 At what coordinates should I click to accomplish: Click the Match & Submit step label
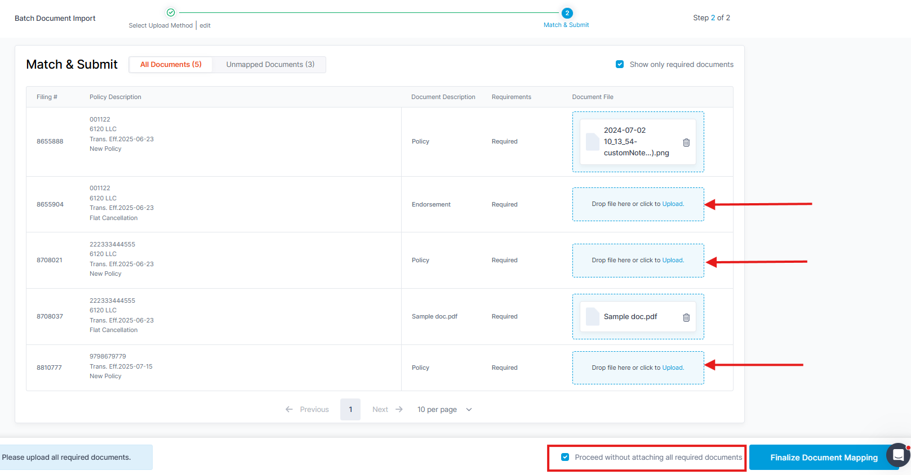(566, 25)
